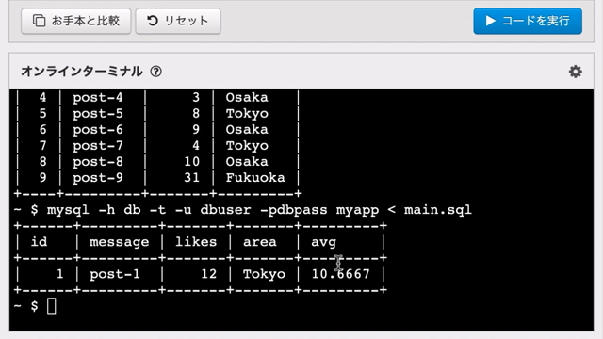
Task: Open the online terminal help question icon
Action: click(x=155, y=72)
